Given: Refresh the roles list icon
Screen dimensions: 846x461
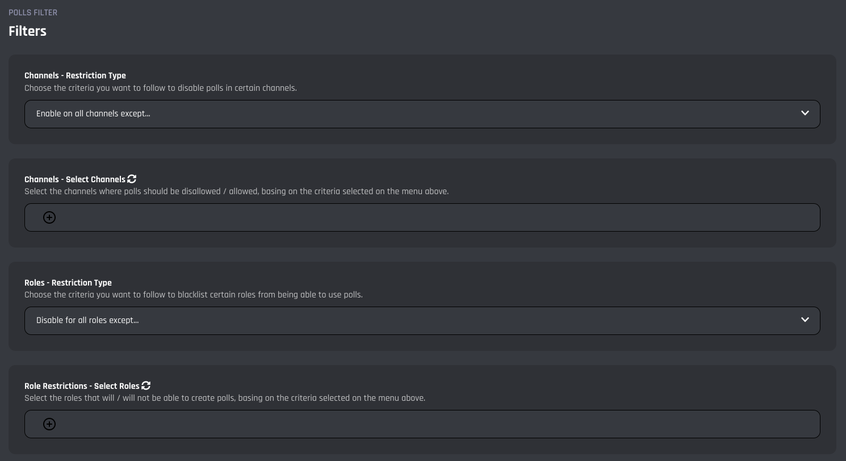Looking at the screenshot, I should (x=146, y=385).
